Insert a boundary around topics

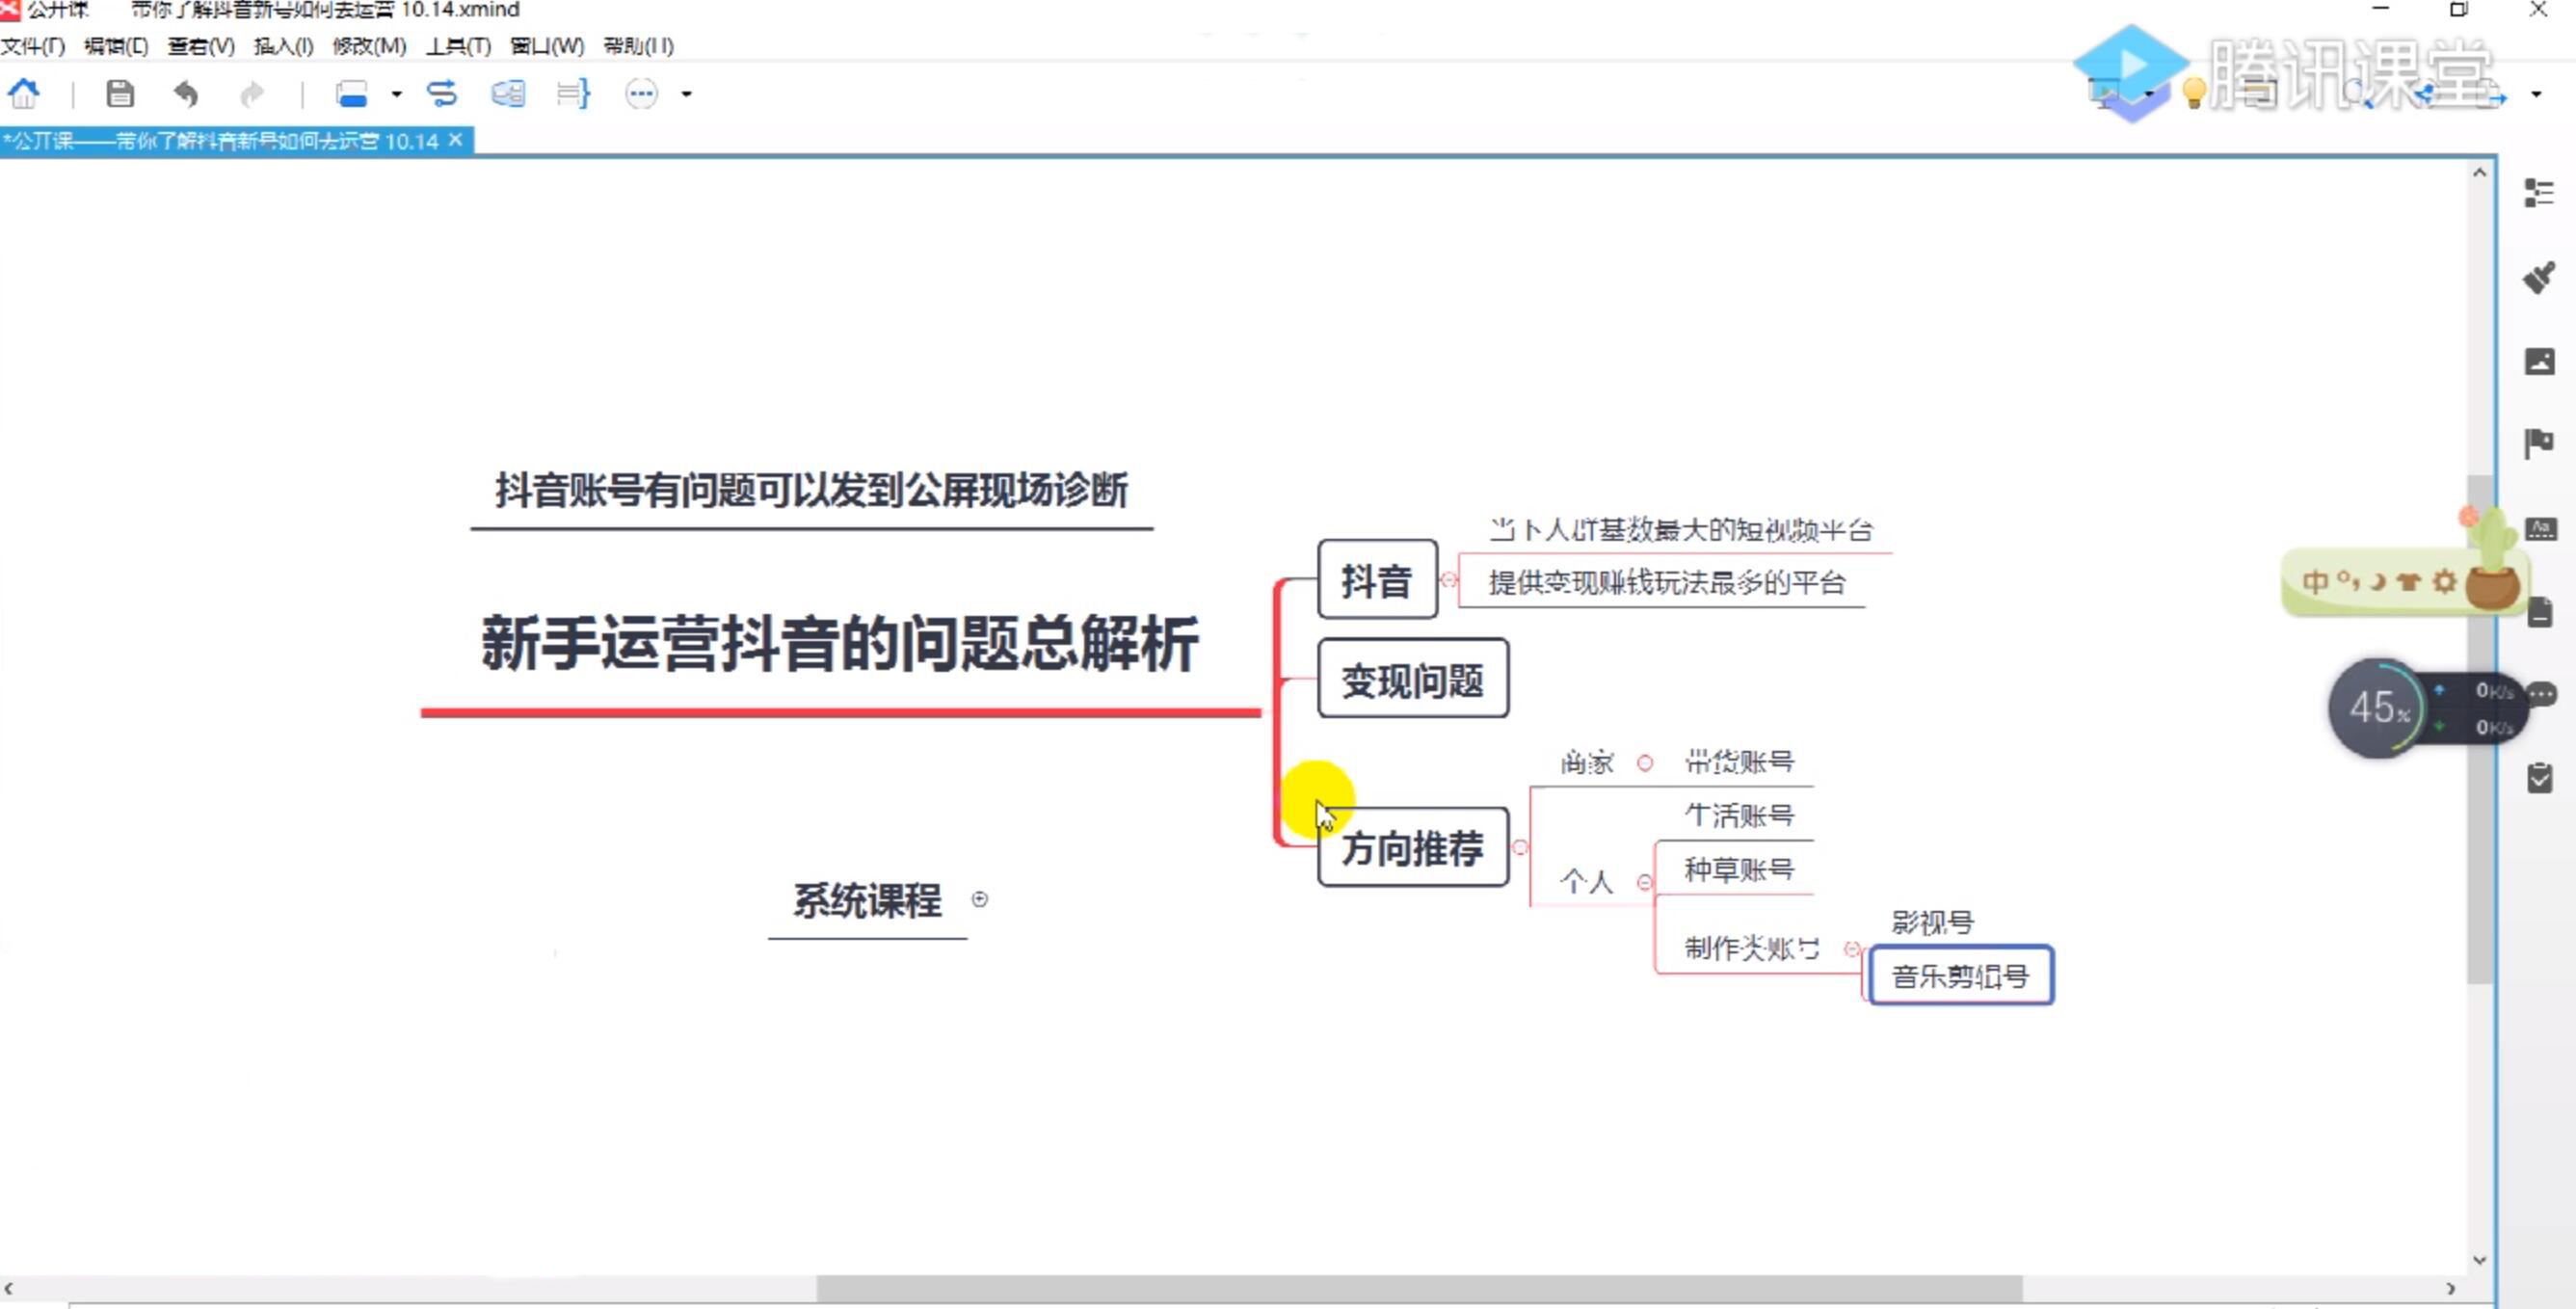tap(508, 94)
